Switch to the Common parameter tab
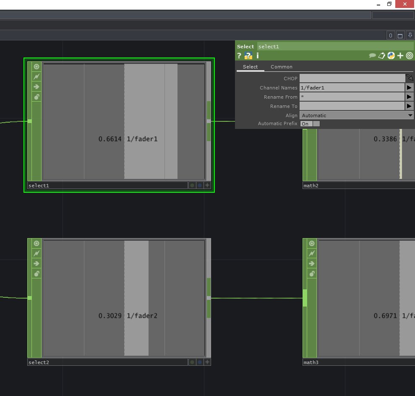The width and height of the screenshot is (415, 396). 281,67
